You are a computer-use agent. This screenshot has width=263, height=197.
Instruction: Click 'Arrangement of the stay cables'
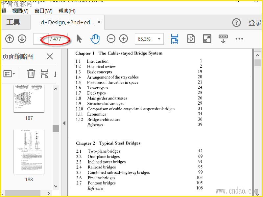click(x=113, y=77)
